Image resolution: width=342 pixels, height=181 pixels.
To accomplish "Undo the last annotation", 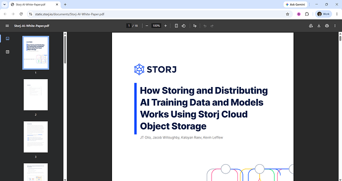I will click(205, 26).
